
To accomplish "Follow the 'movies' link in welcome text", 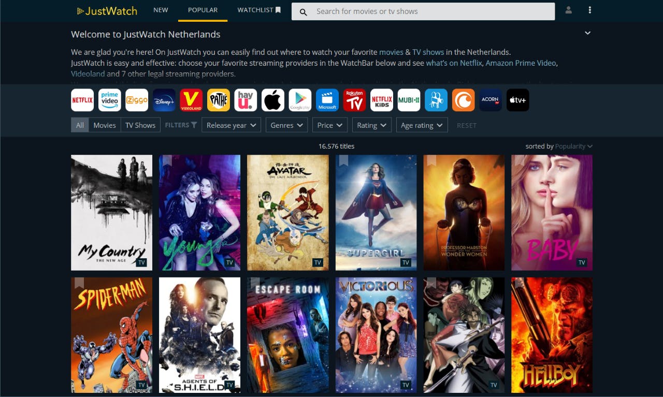I will click(x=391, y=52).
